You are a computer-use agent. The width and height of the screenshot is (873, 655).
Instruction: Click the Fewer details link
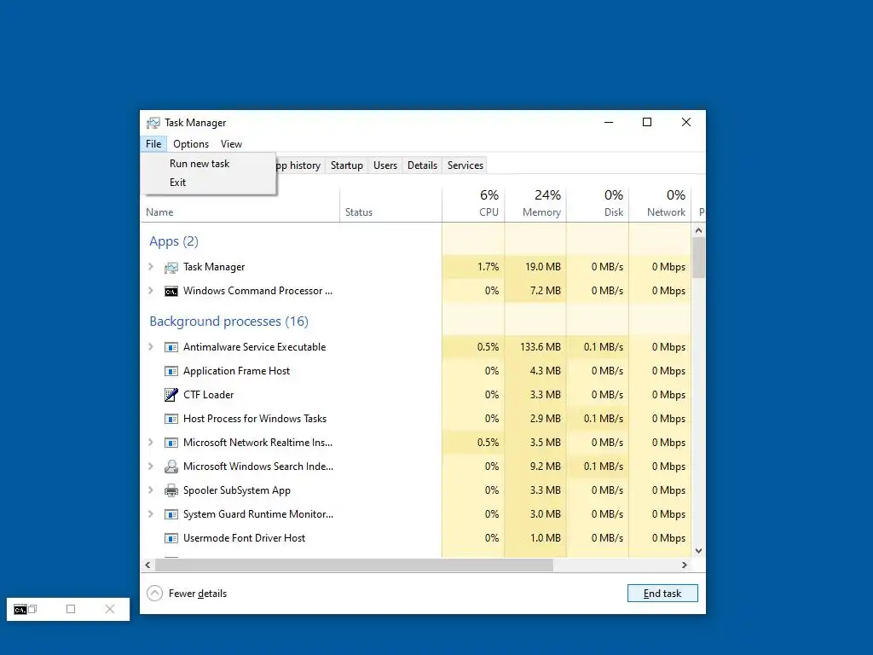(x=198, y=594)
